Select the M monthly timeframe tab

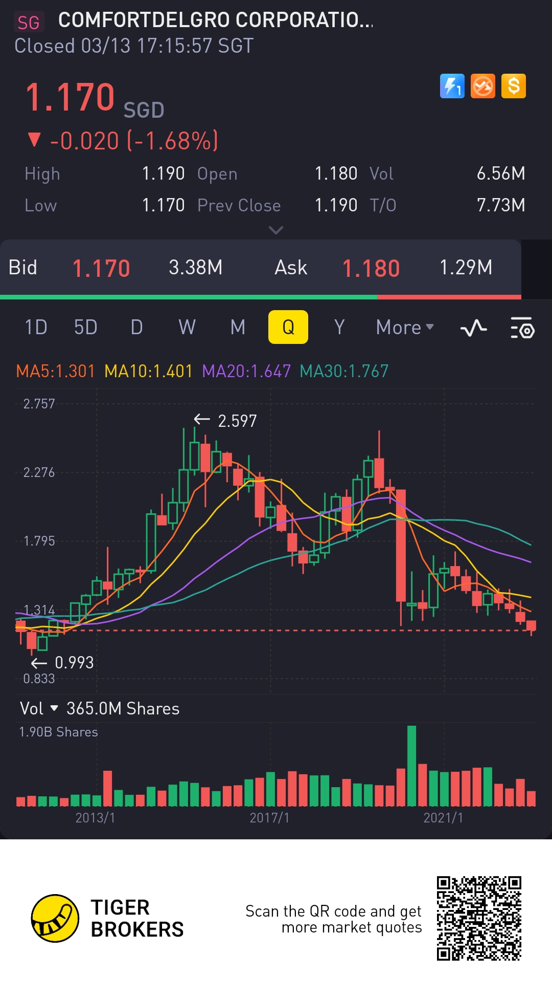(x=238, y=327)
